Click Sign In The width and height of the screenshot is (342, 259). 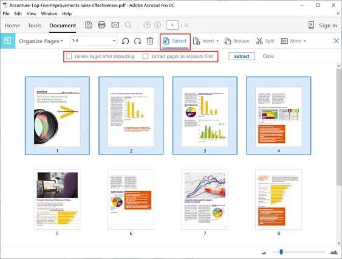point(328,26)
